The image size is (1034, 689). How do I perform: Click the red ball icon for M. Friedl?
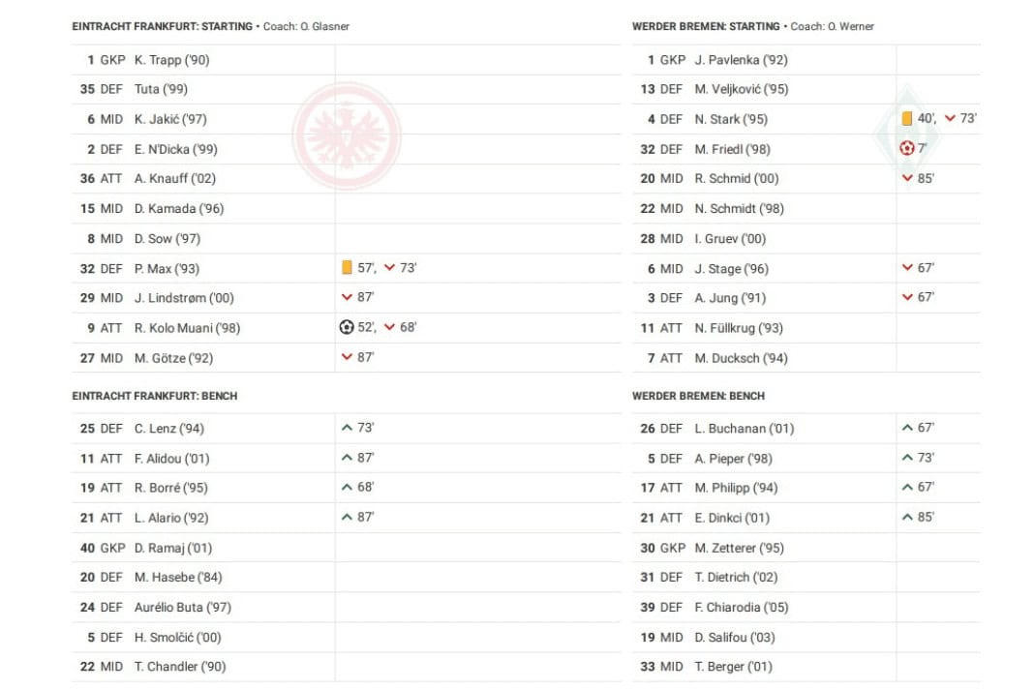click(x=907, y=149)
